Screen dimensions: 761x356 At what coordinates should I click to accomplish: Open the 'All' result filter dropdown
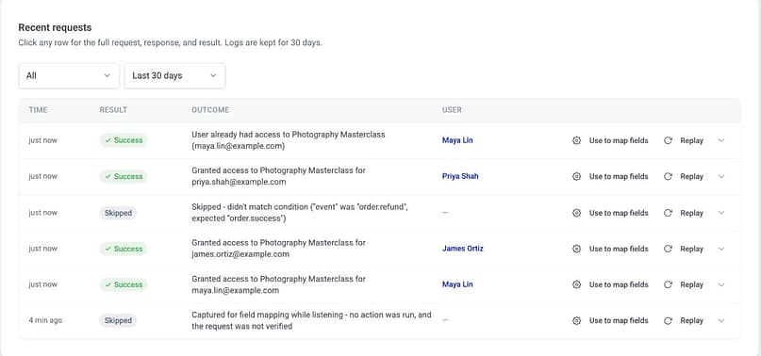(69, 75)
